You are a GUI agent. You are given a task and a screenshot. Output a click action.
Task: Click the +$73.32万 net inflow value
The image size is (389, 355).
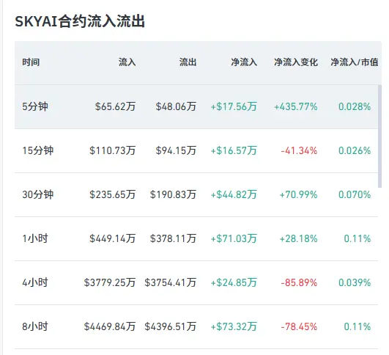point(234,326)
